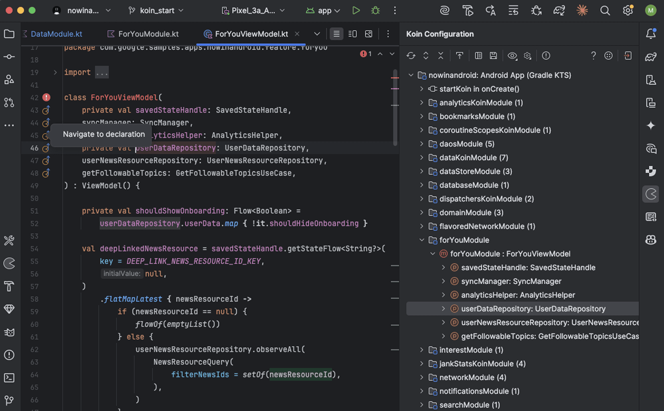Viewport: 664px width, 411px height.
Task: Click the save icon in Koin toolbar
Action: pos(493,56)
